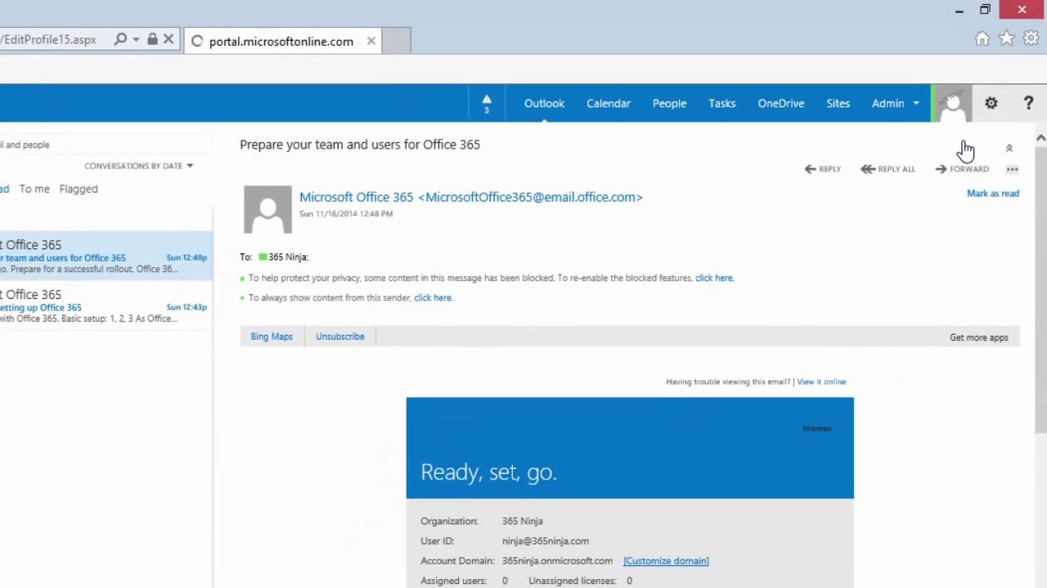
Task: Click the Customize domain link
Action: click(x=666, y=561)
